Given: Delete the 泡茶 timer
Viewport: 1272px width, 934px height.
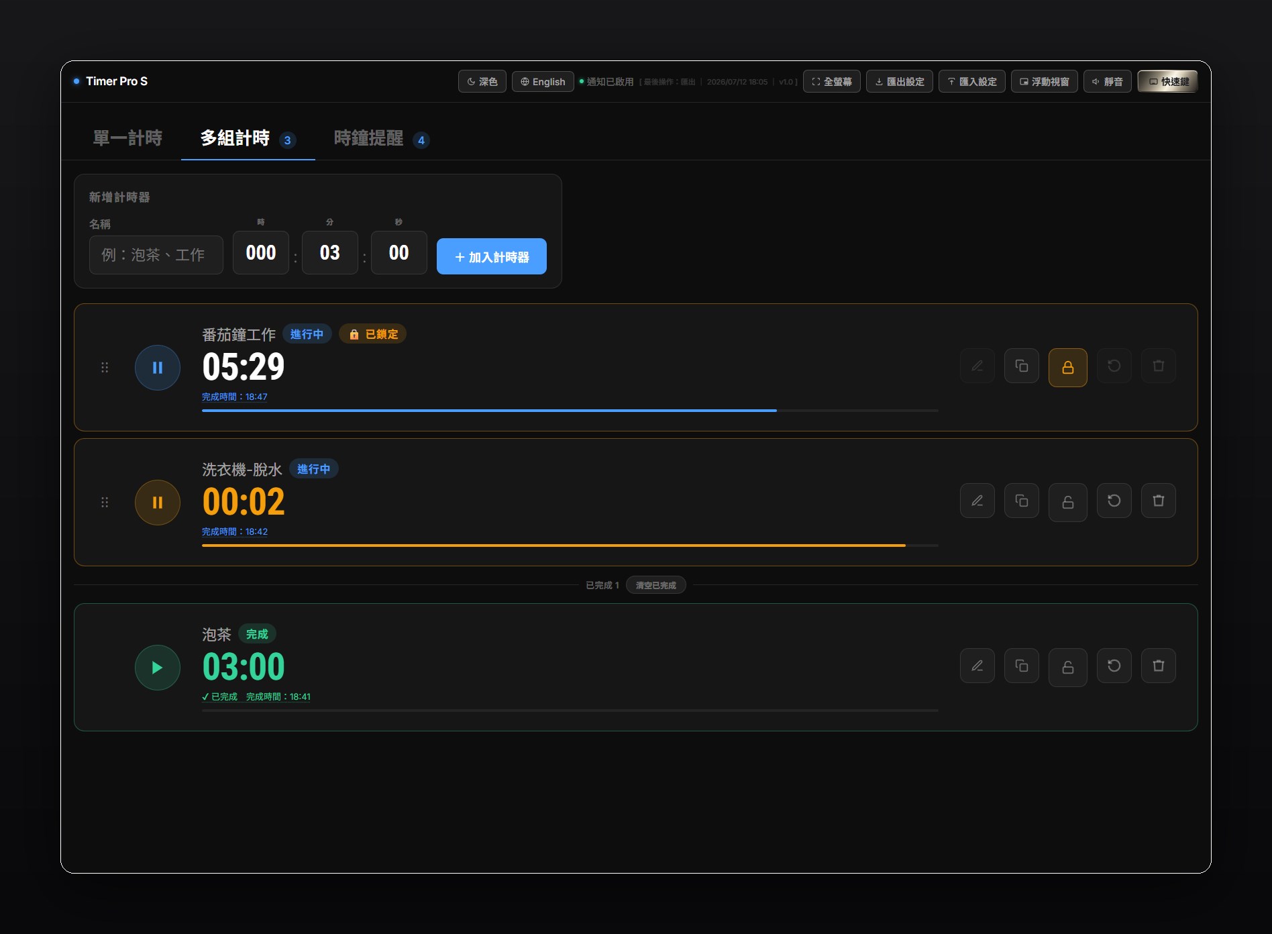Looking at the screenshot, I should [1159, 666].
